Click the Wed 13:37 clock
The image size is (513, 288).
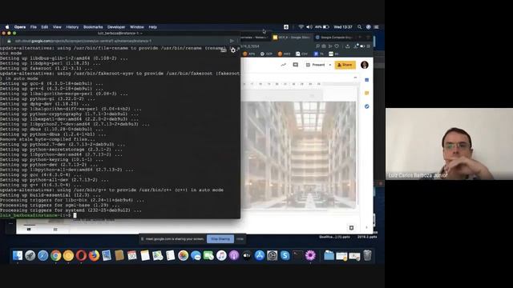click(x=343, y=27)
